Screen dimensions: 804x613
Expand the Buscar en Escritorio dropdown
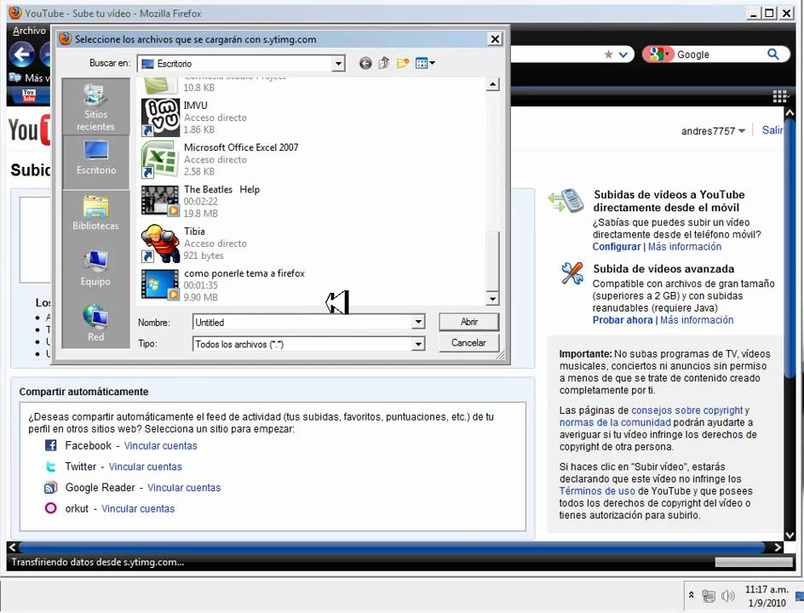pyautogui.click(x=338, y=64)
